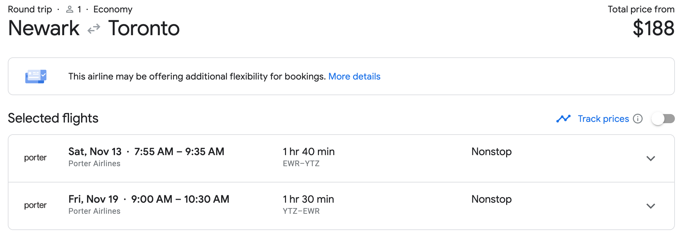684x232 pixels.
Task: Click the Porter logo on the Nov 13 flight
Action: (36, 158)
